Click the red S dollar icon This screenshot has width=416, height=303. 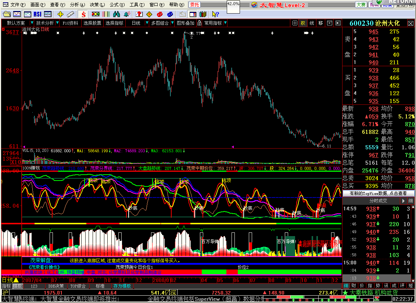tap(83, 14)
